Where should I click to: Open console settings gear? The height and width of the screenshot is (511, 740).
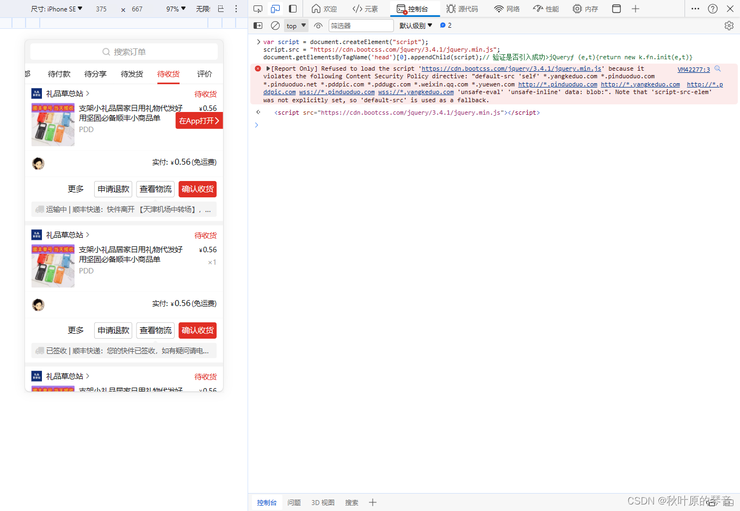pyautogui.click(x=729, y=26)
